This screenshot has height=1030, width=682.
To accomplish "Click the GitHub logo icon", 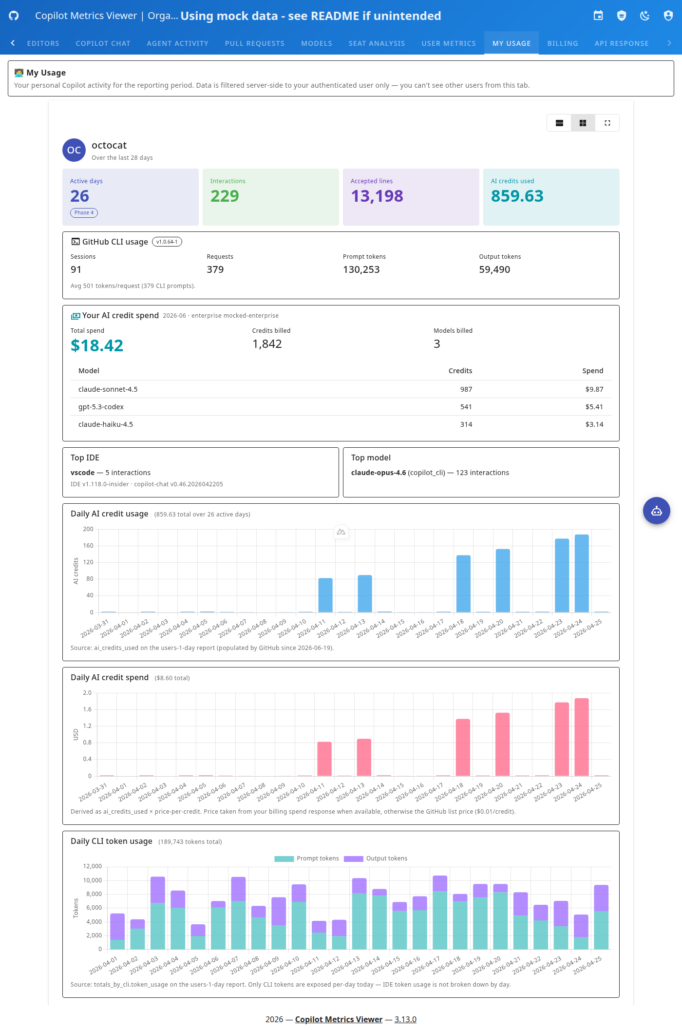I will coord(14,16).
